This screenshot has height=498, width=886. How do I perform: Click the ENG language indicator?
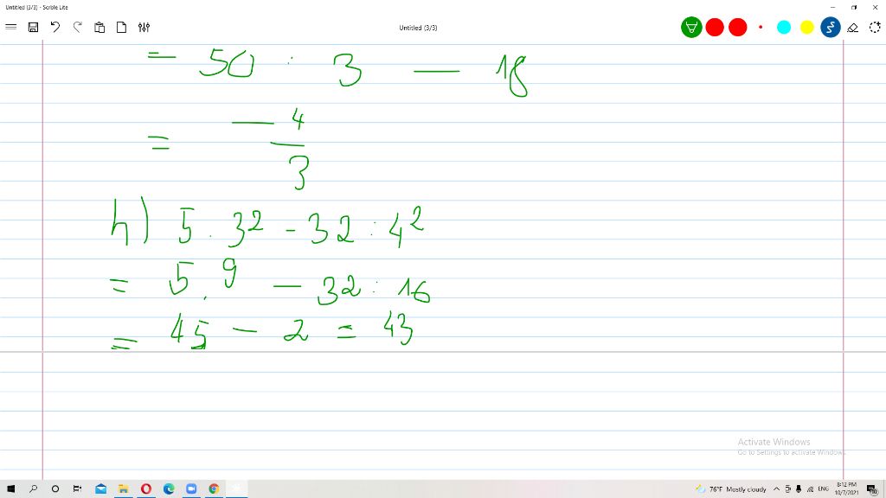(824, 489)
